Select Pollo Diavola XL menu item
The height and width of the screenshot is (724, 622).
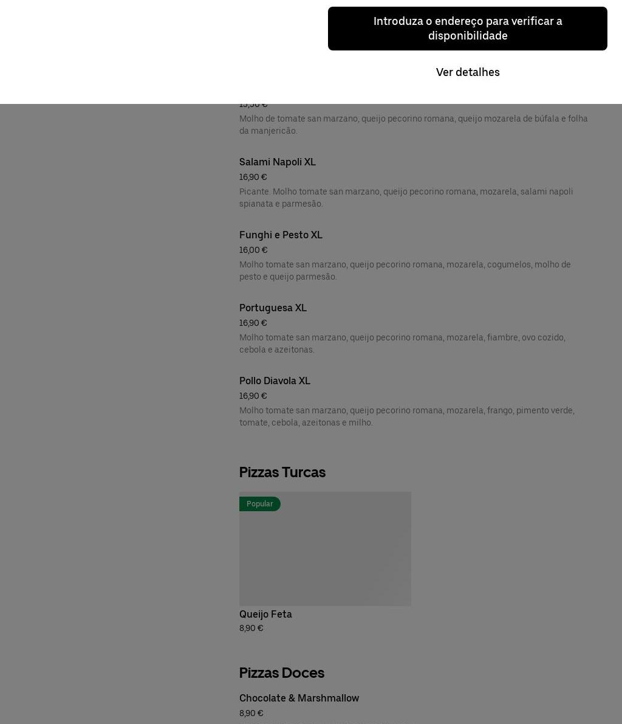275,381
